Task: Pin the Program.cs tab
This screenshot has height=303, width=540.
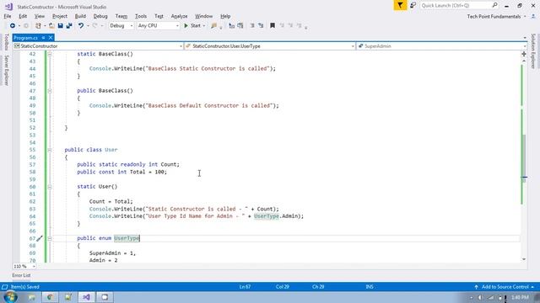Action: tap(43, 38)
